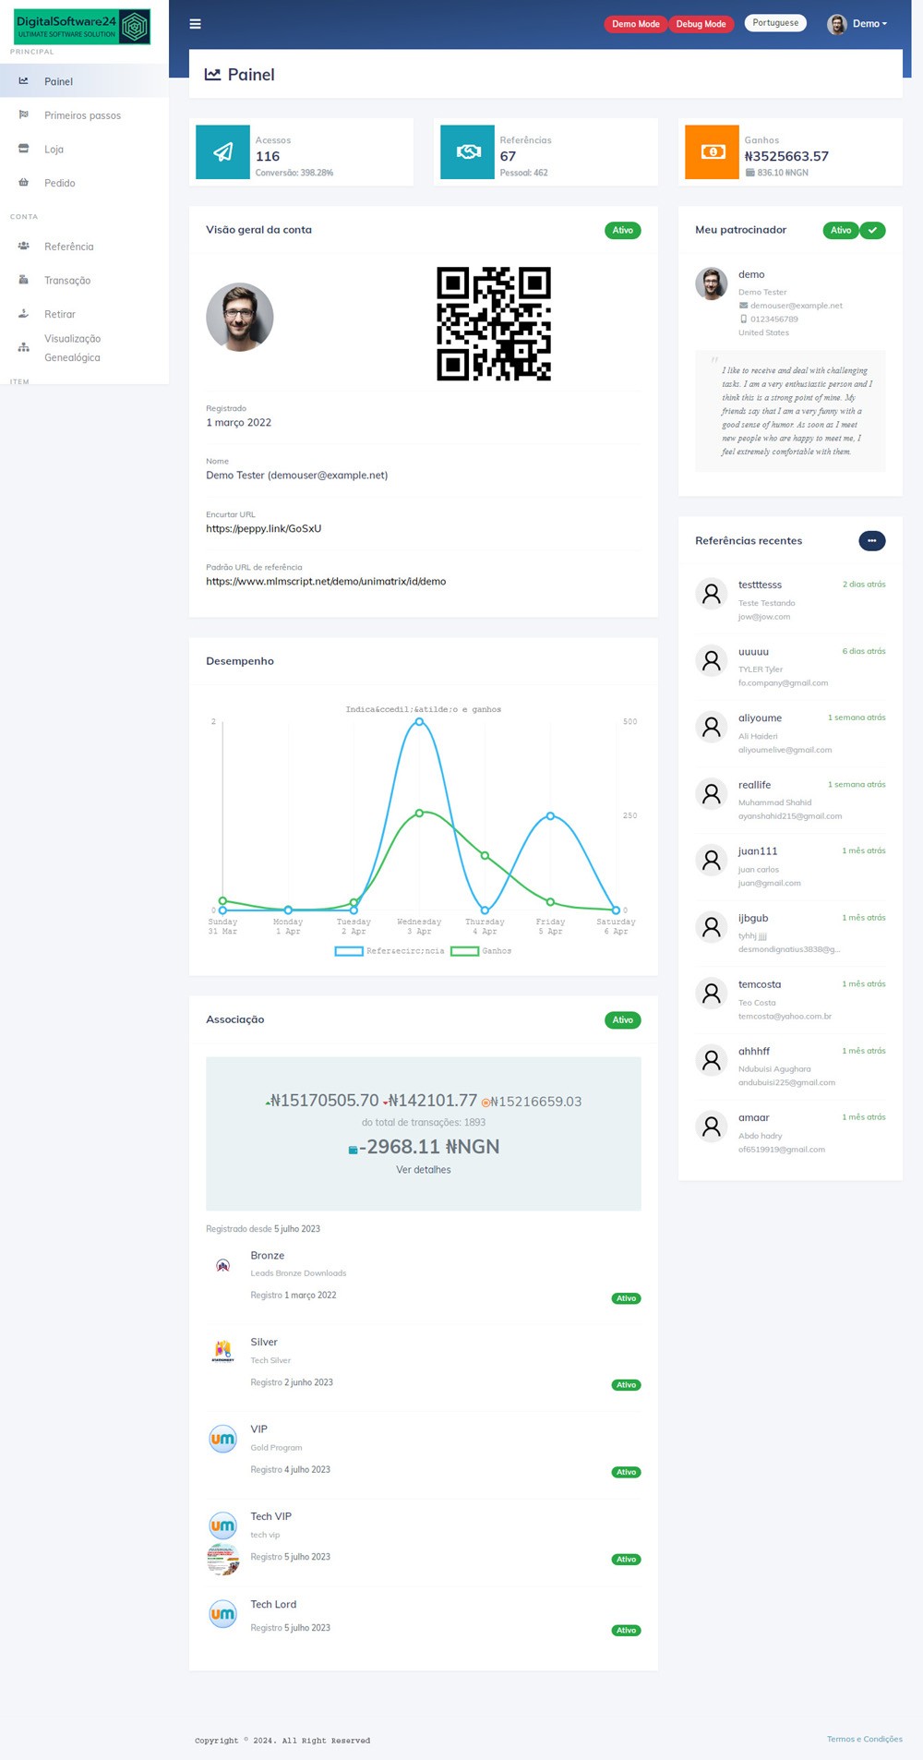Open Primeiros passos in sidebar
Image resolution: width=923 pixels, height=1760 pixels.
(82, 115)
